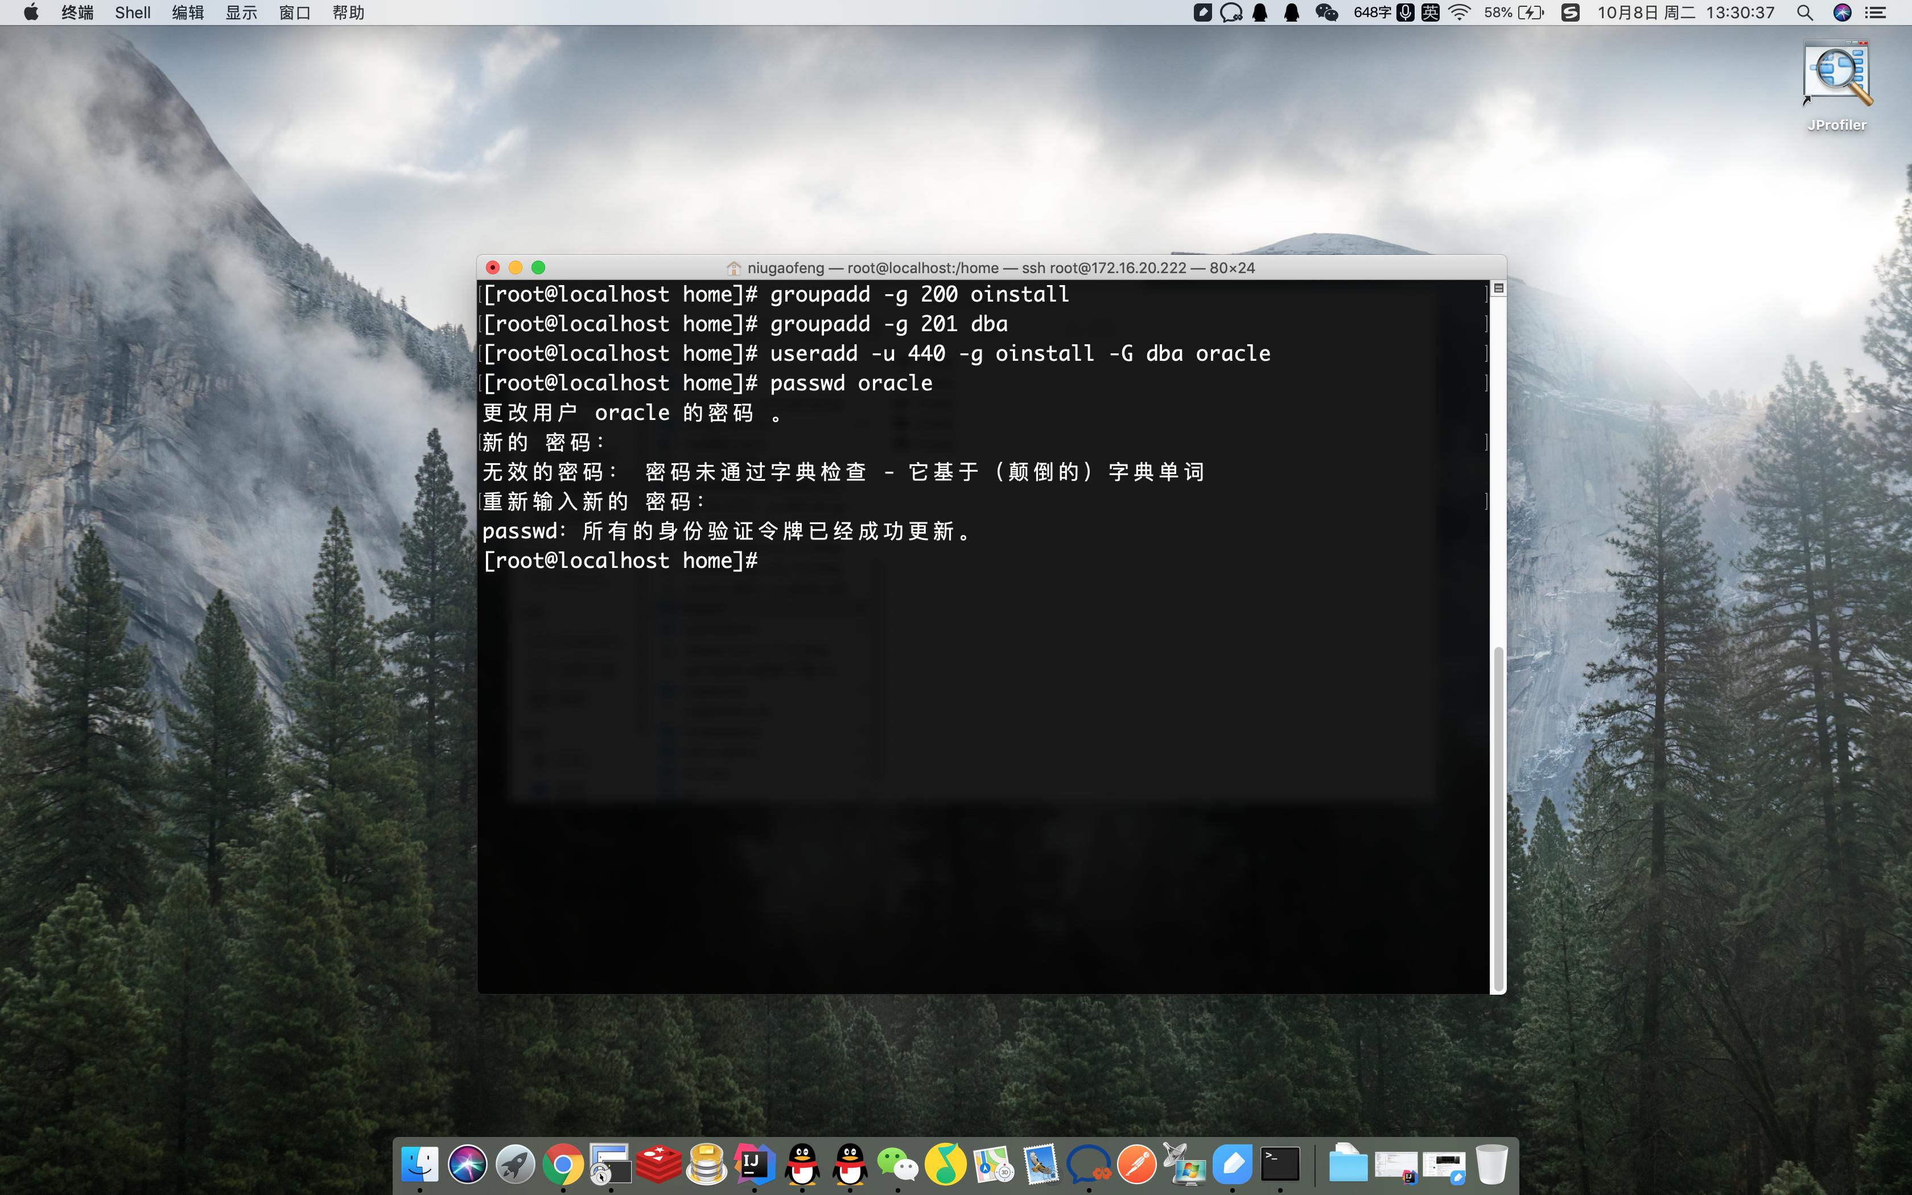
Task: Open Notification Center from menu bar
Action: (1877, 13)
